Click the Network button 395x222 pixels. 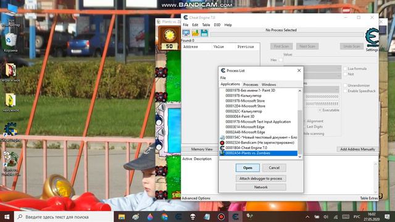point(260,187)
